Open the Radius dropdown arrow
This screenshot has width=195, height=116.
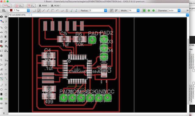105,11
